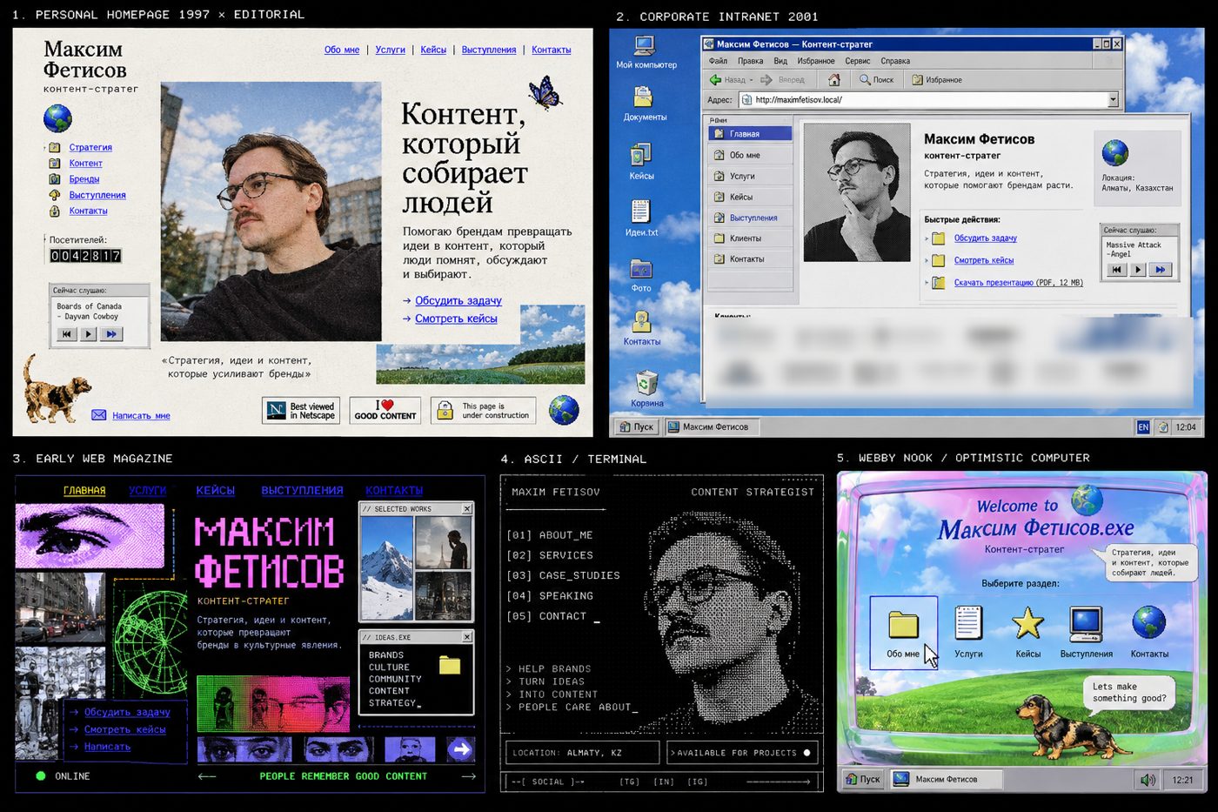This screenshot has height=812, width=1218.
Task: Select [03] CASE_STUDIES in the terminal menu
Action: click(x=564, y=575)
